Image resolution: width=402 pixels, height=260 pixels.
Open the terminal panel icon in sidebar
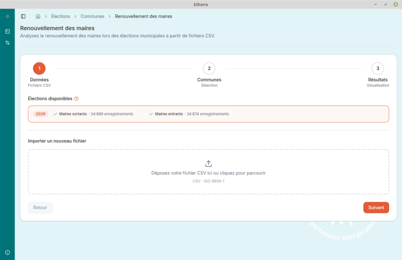pyautogui.click(x=7, y=31)
